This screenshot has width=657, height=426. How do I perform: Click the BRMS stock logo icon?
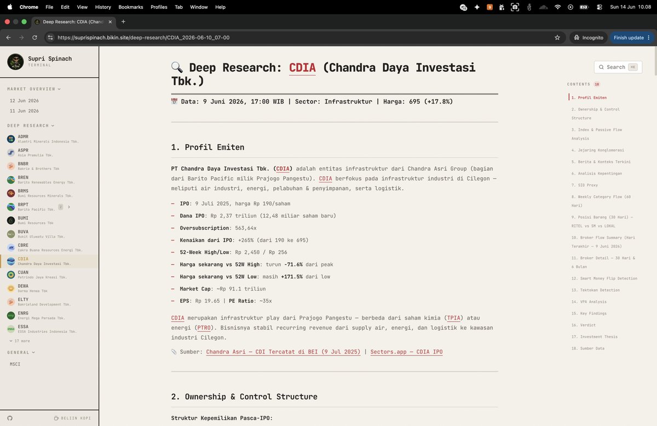click(11, 193)
